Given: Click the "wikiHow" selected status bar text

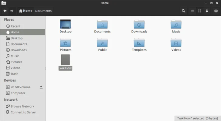Looking at the screenshot, I should point(198,118).
